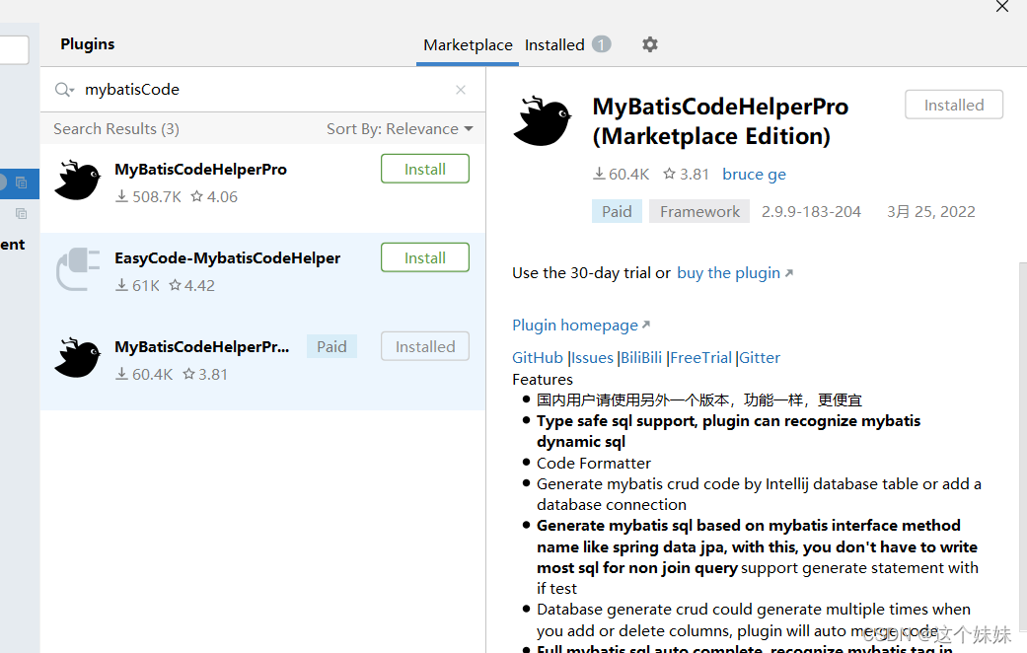Open the Gitter link
The image size is (1027, 653).
(x=759, y=358)
